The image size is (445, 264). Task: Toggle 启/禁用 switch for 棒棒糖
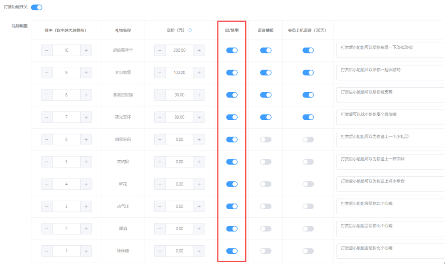pos(232,251)
